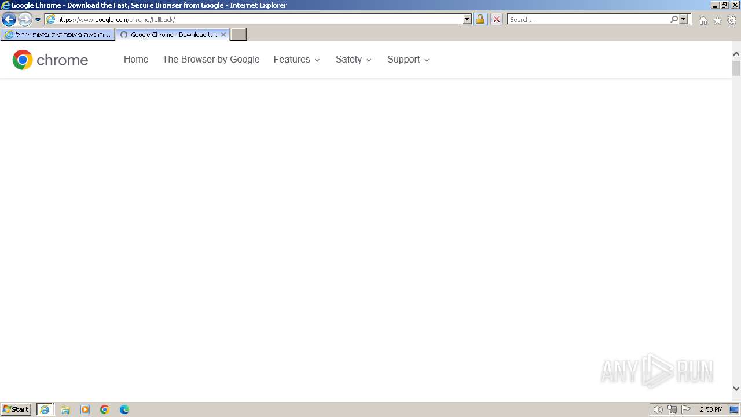Open the IE Tools gear icon
This screenshot has height=417, width=741.
(x=732, y=20)
